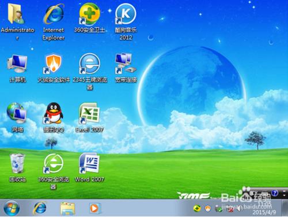Open the language bar options dropdown arrow
Screen dimensions: 288x217
tap(285, 196)
